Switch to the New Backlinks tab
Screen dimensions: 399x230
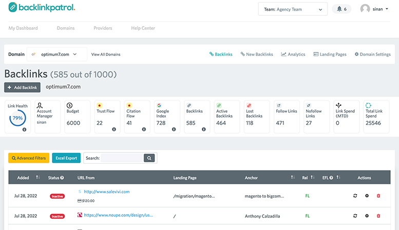pos(257,54)
